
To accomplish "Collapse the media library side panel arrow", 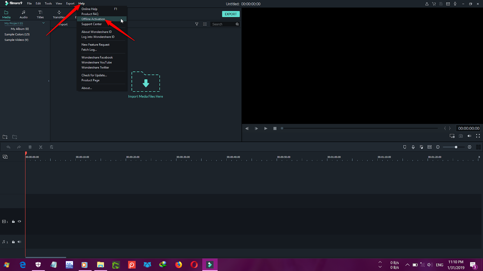I will point(49,81).
